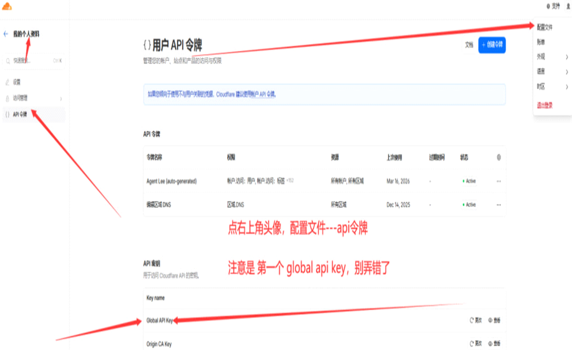Select API 令牌 in the sidebar
This screenshot has height=350, width=572.
click(34, 114)
